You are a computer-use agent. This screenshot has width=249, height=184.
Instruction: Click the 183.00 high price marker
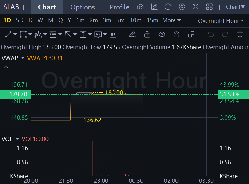point(114,92)
